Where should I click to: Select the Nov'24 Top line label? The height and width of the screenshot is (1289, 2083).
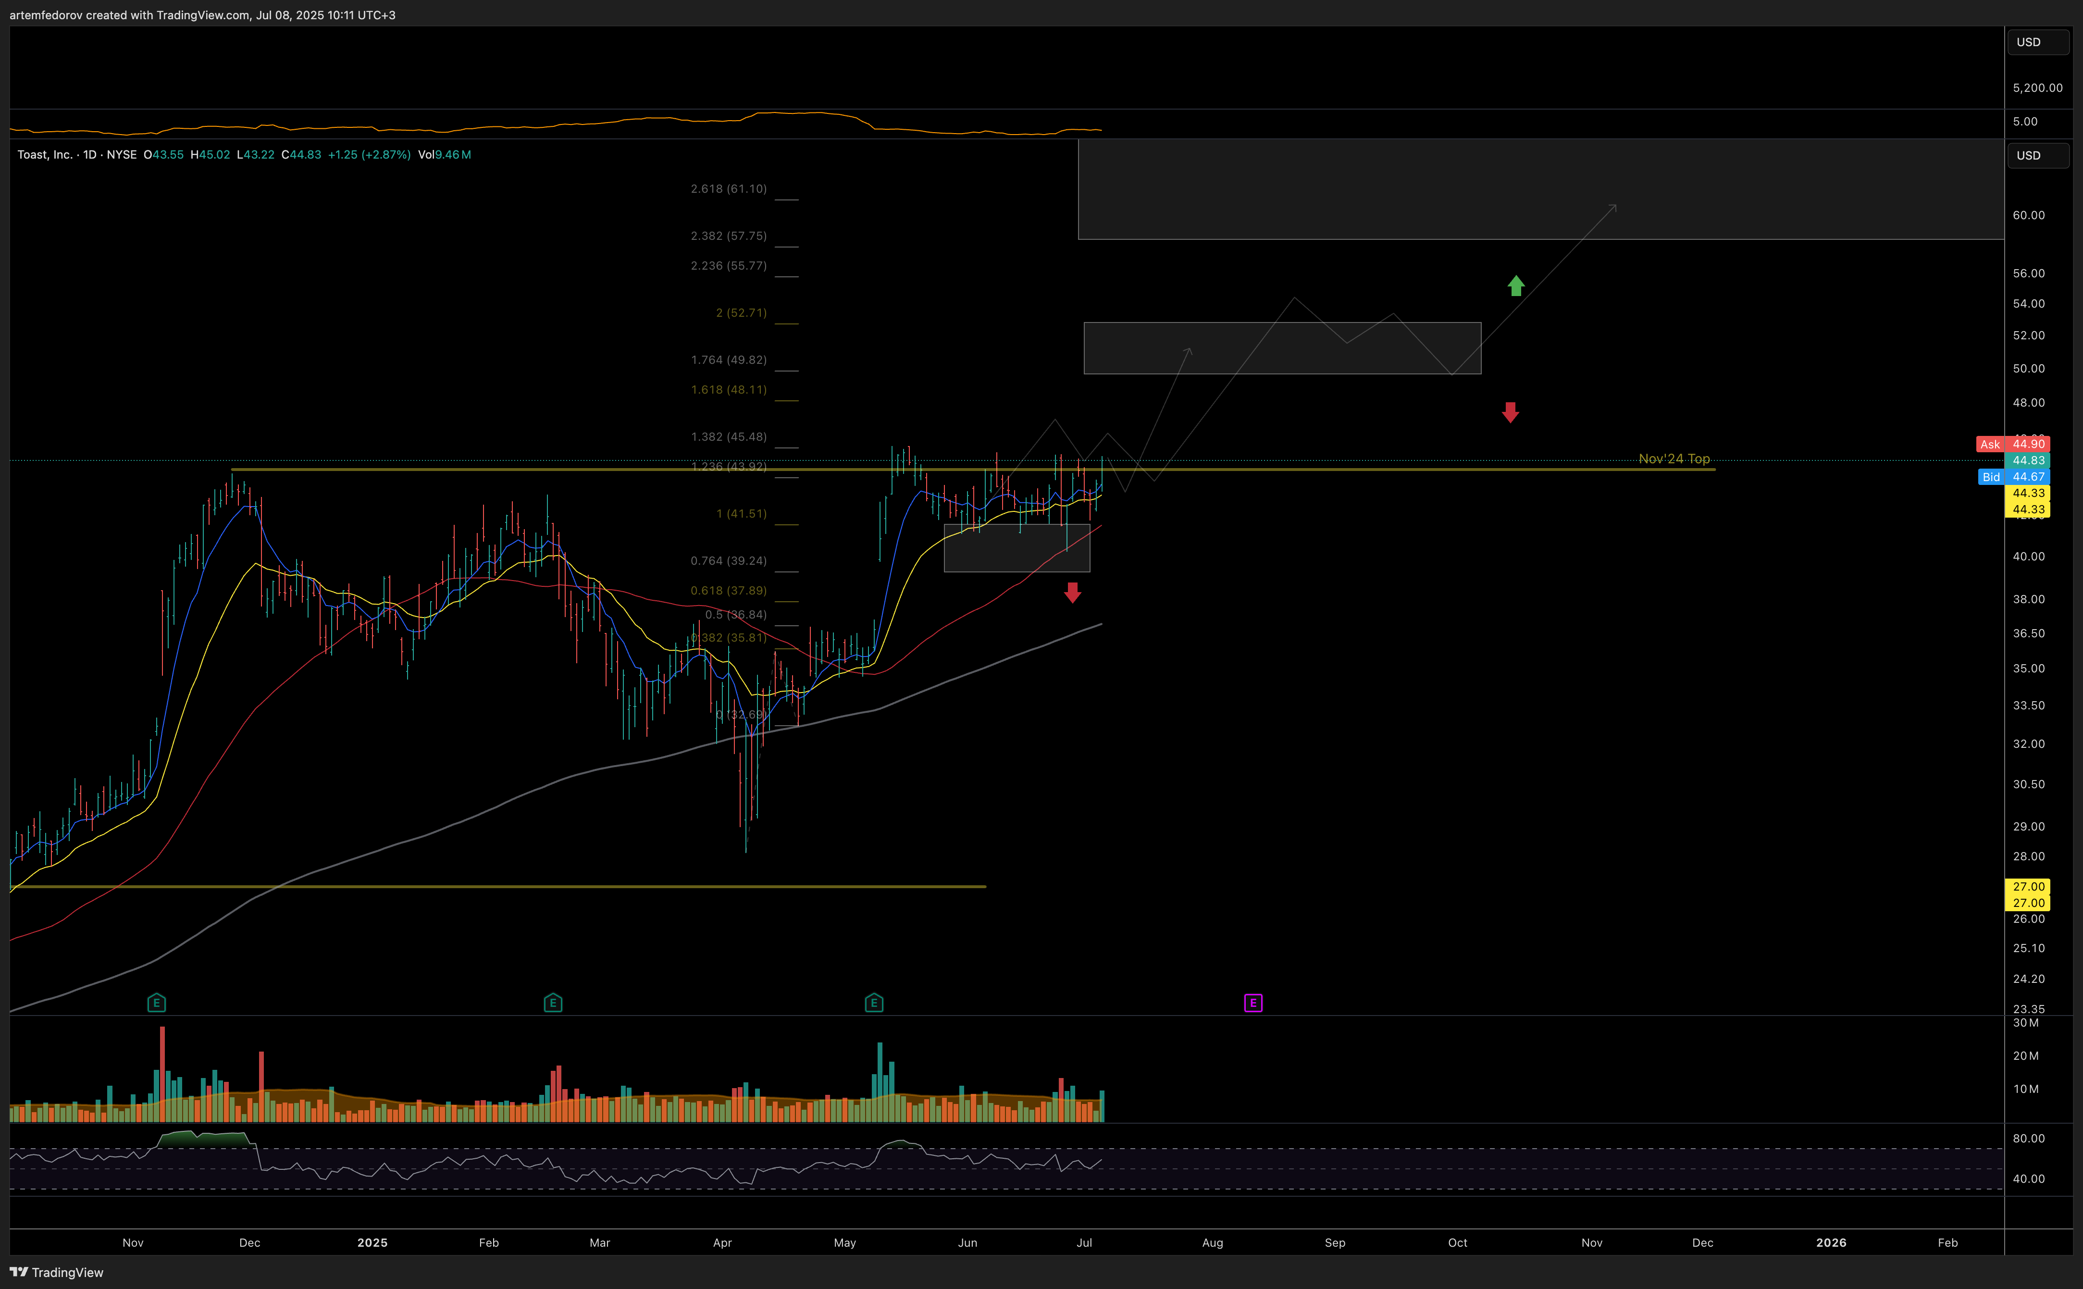1674,459
